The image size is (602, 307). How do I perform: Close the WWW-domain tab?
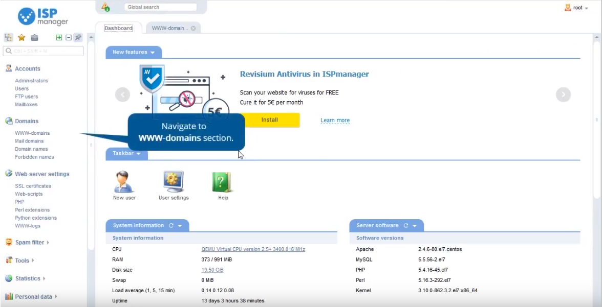coord(193,29)
